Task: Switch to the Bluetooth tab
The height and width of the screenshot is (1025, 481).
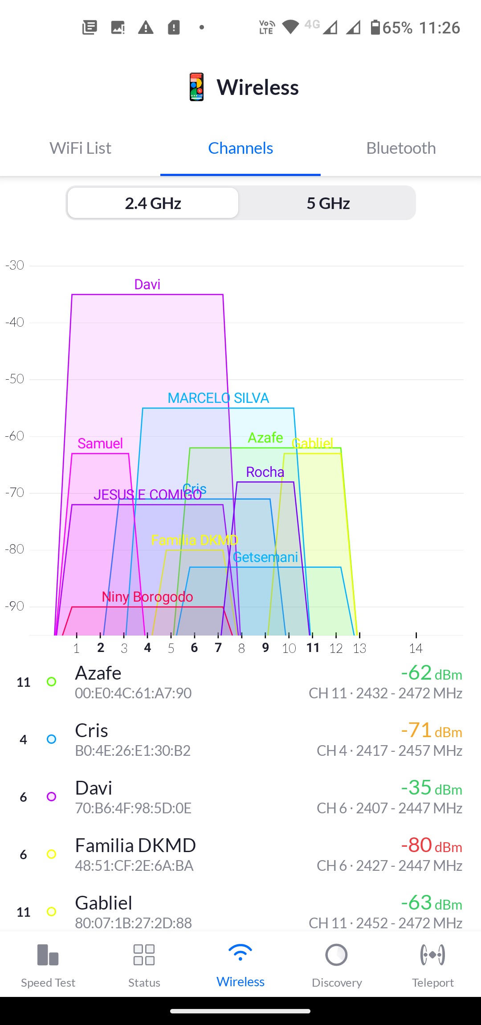Action: click(x=401, y=148)
